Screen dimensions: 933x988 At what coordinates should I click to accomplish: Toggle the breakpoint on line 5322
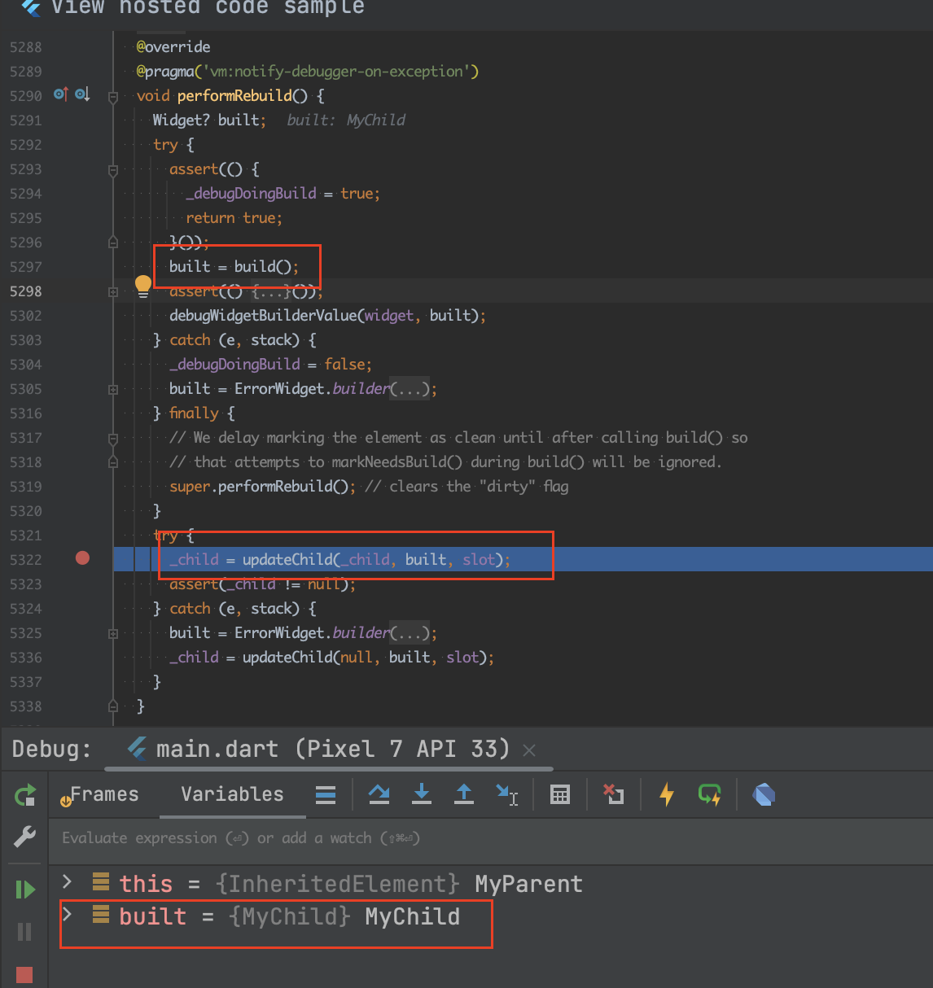click(82, 558)
